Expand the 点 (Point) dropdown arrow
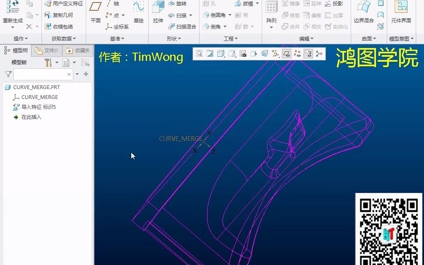Viewport: 424px width, 265px height. [x=123, y=15]
